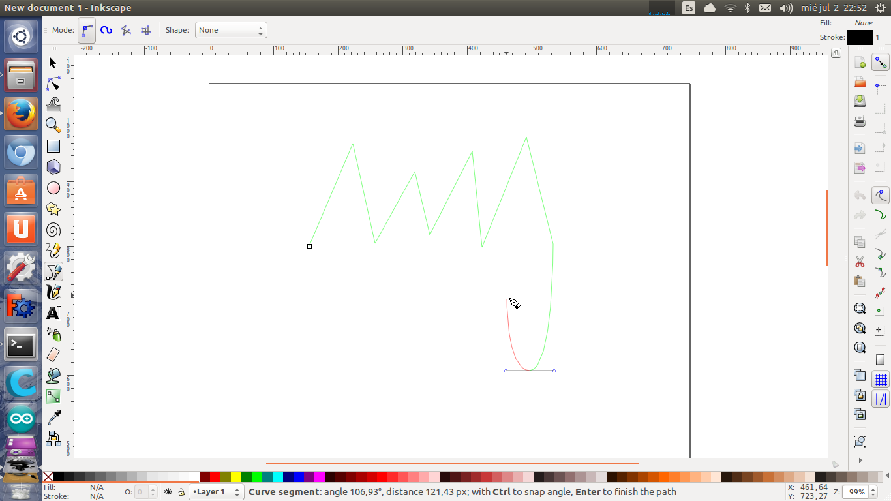The image size is (891, 501).
Task: Click the red color swatch in palette
Action: click(x=215, y=477)
